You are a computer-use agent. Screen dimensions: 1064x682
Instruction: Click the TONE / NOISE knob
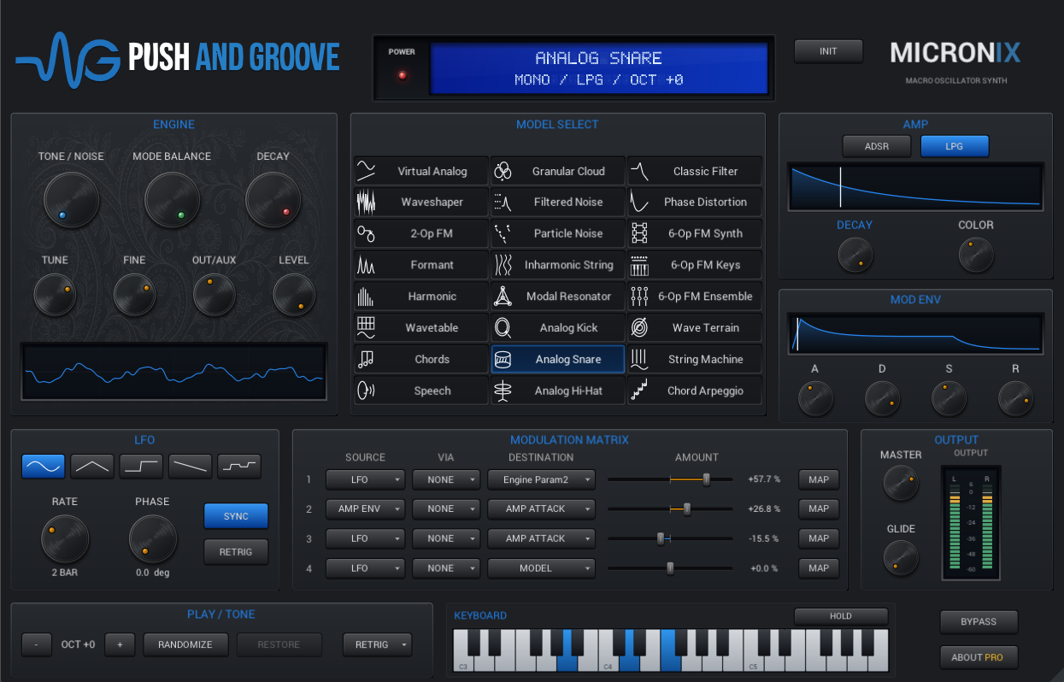click(71, 199)
